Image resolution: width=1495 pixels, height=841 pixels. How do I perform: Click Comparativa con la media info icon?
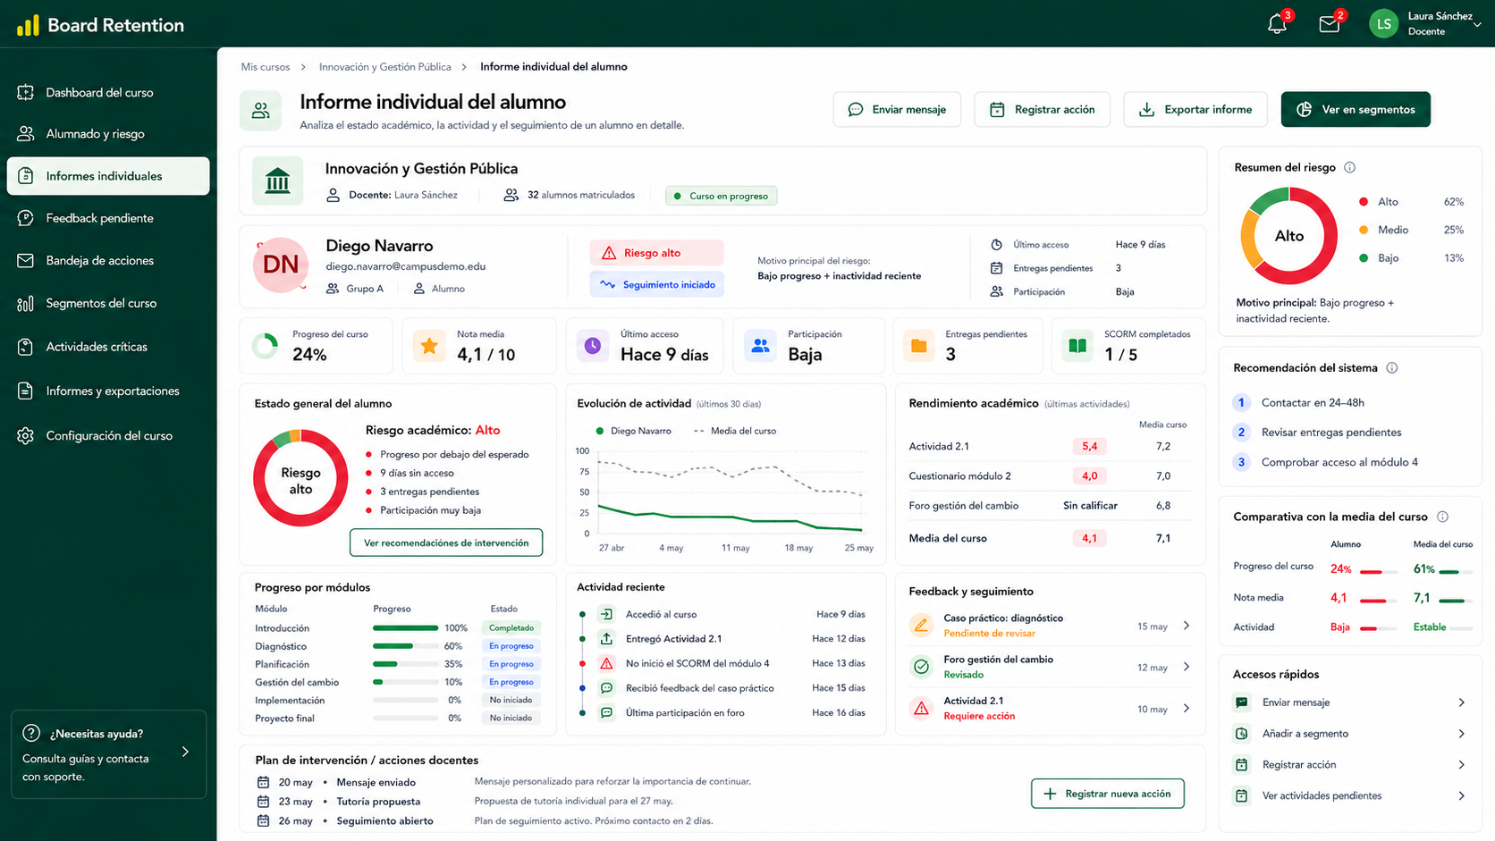point(1442,517)
